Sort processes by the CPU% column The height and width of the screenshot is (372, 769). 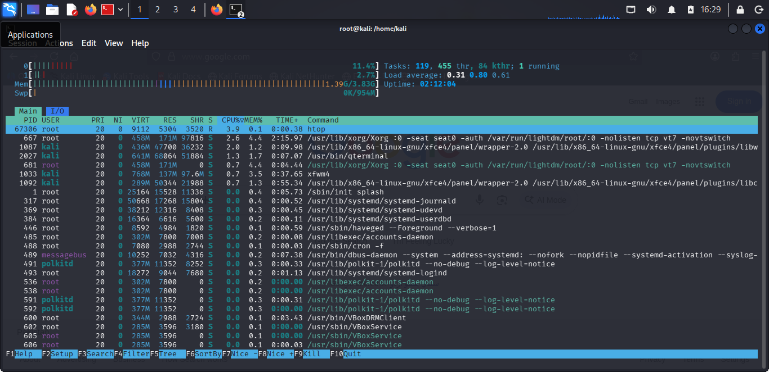coord(231,120)
